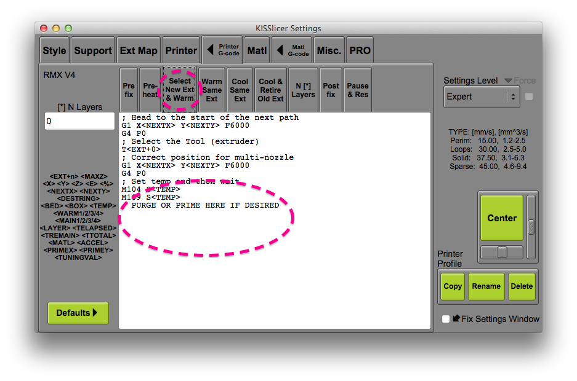Show the N [*] Layers G-code section
This screenshot has width=577, height=381.
[x=303, y=90]
